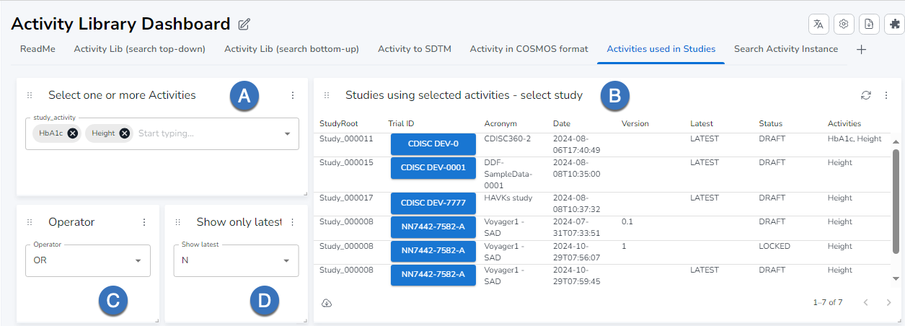Viewport: 905px width, 326px height.
Task: Select Study_000011 cell
Action: point(346,138)
